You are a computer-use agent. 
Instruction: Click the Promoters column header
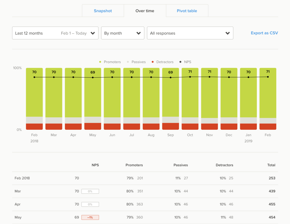(134, 165)
